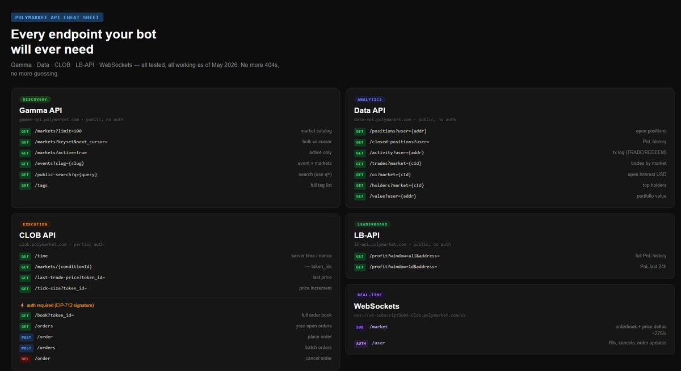Click the Data API card title
This screenshot has width=681, height=371.
[x=369, y=110]
